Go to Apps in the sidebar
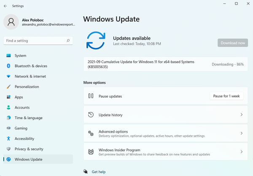 (19, 97)
